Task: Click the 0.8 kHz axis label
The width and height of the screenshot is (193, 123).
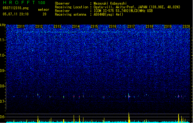Action: point(2,86)
